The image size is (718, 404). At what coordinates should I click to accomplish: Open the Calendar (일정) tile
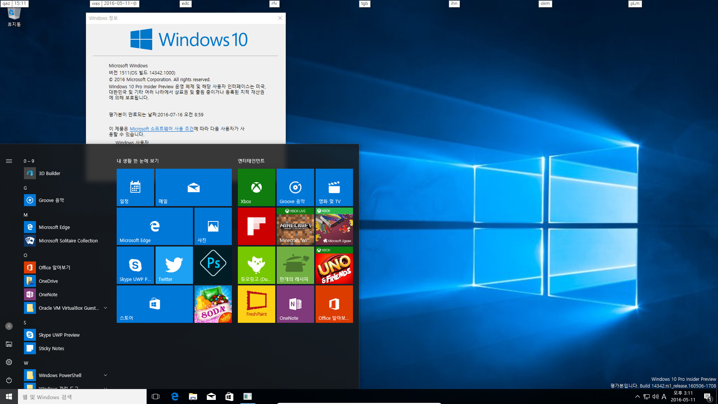tap(135, 187)
